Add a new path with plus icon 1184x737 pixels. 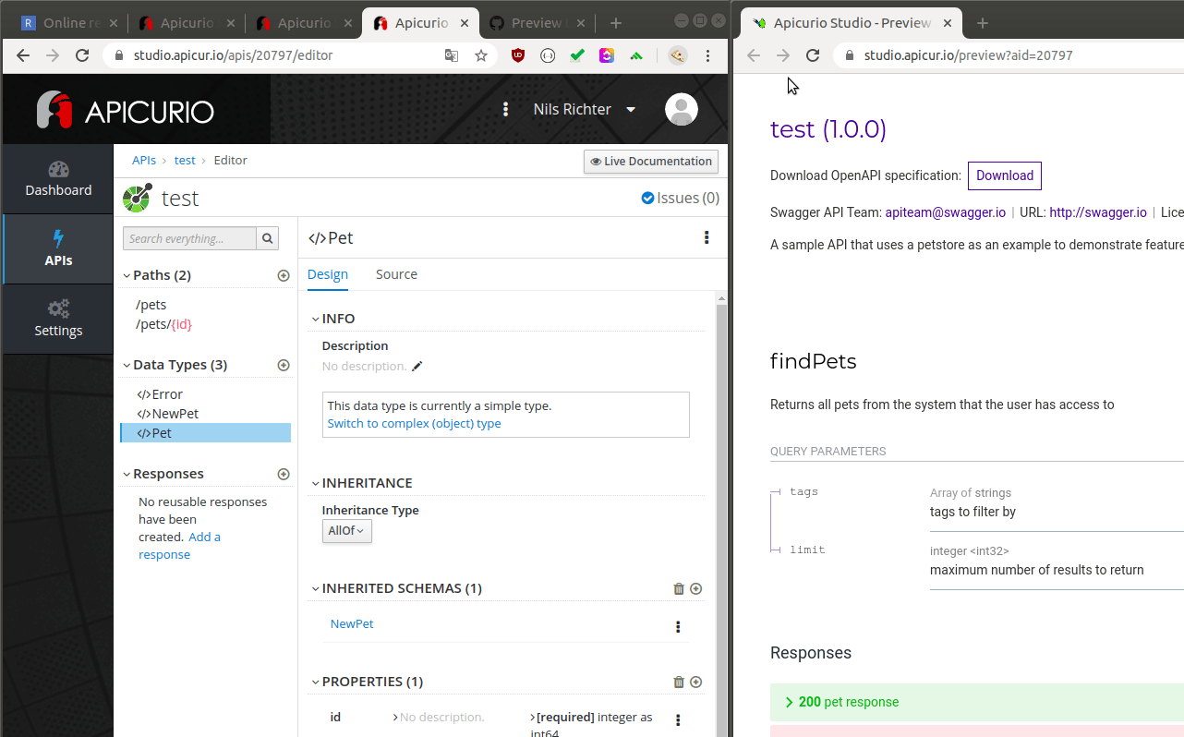click(284, 275)
